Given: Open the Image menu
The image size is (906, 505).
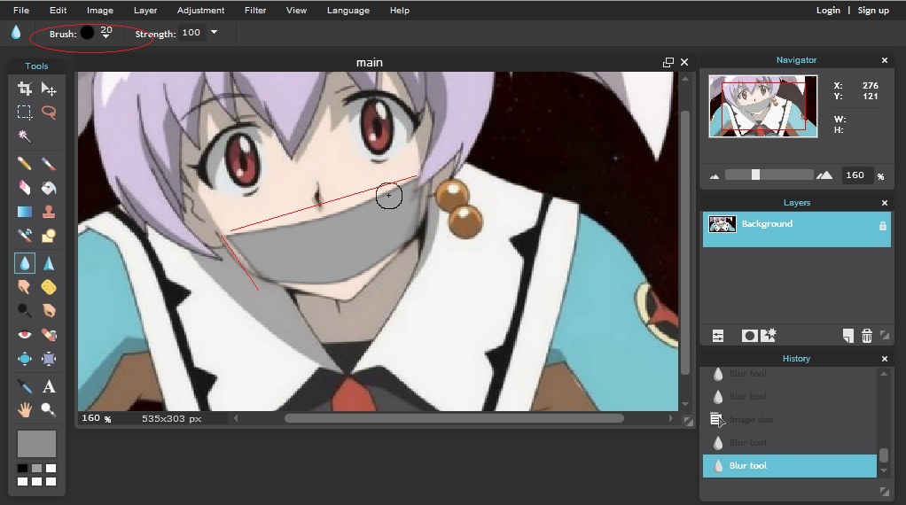Looking at the screenshot, I should (x=100, y=10).
